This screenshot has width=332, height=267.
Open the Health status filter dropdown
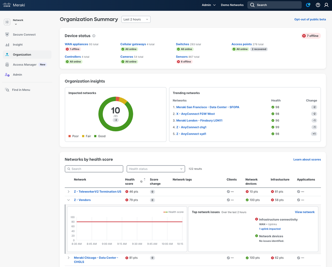(x=156, y=169)
